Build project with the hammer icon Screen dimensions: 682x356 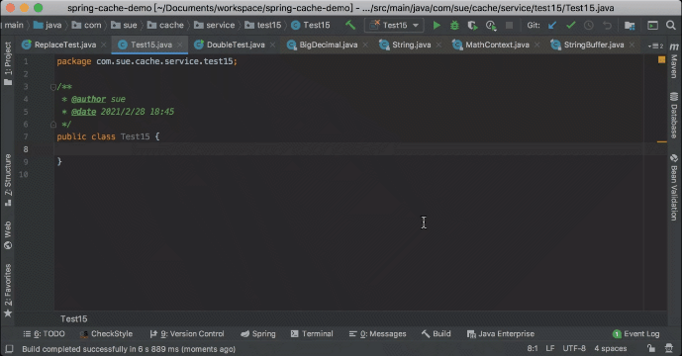coord(350,25)
